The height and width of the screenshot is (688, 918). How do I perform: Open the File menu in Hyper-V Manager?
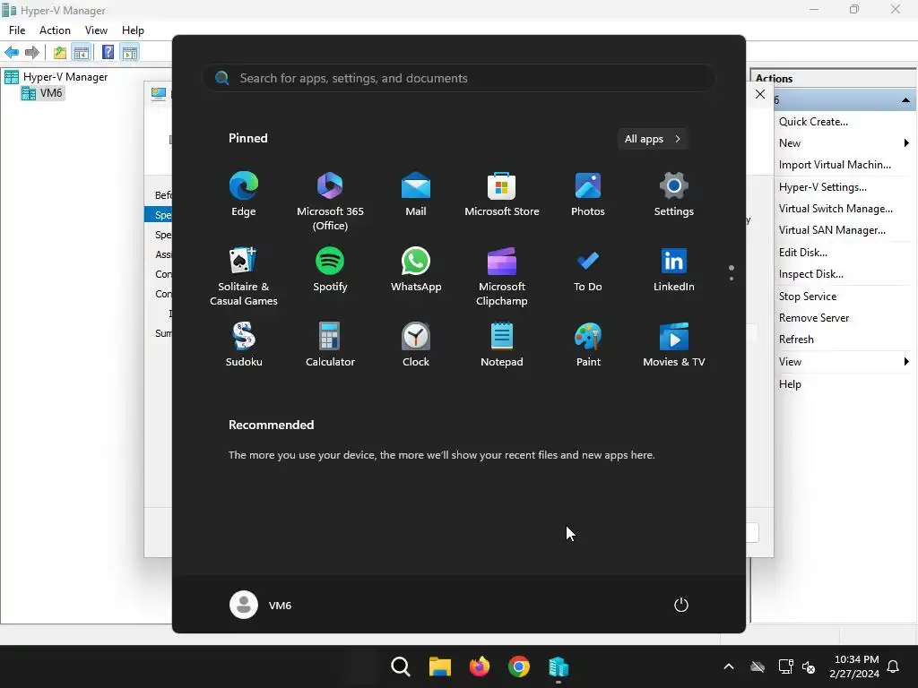click(x=17, y=30)
